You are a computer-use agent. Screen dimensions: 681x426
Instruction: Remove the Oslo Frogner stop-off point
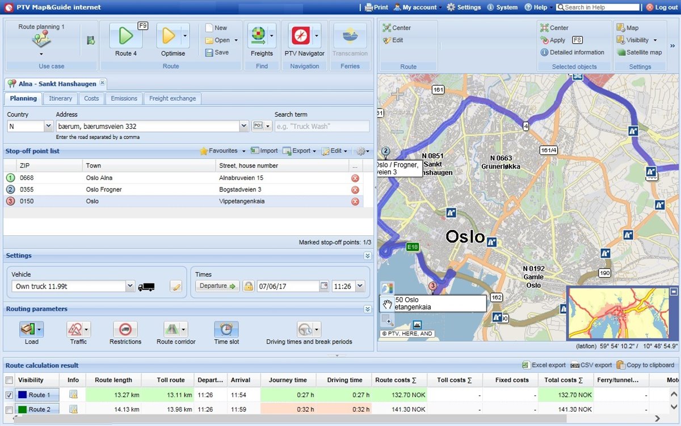point(355,189)
